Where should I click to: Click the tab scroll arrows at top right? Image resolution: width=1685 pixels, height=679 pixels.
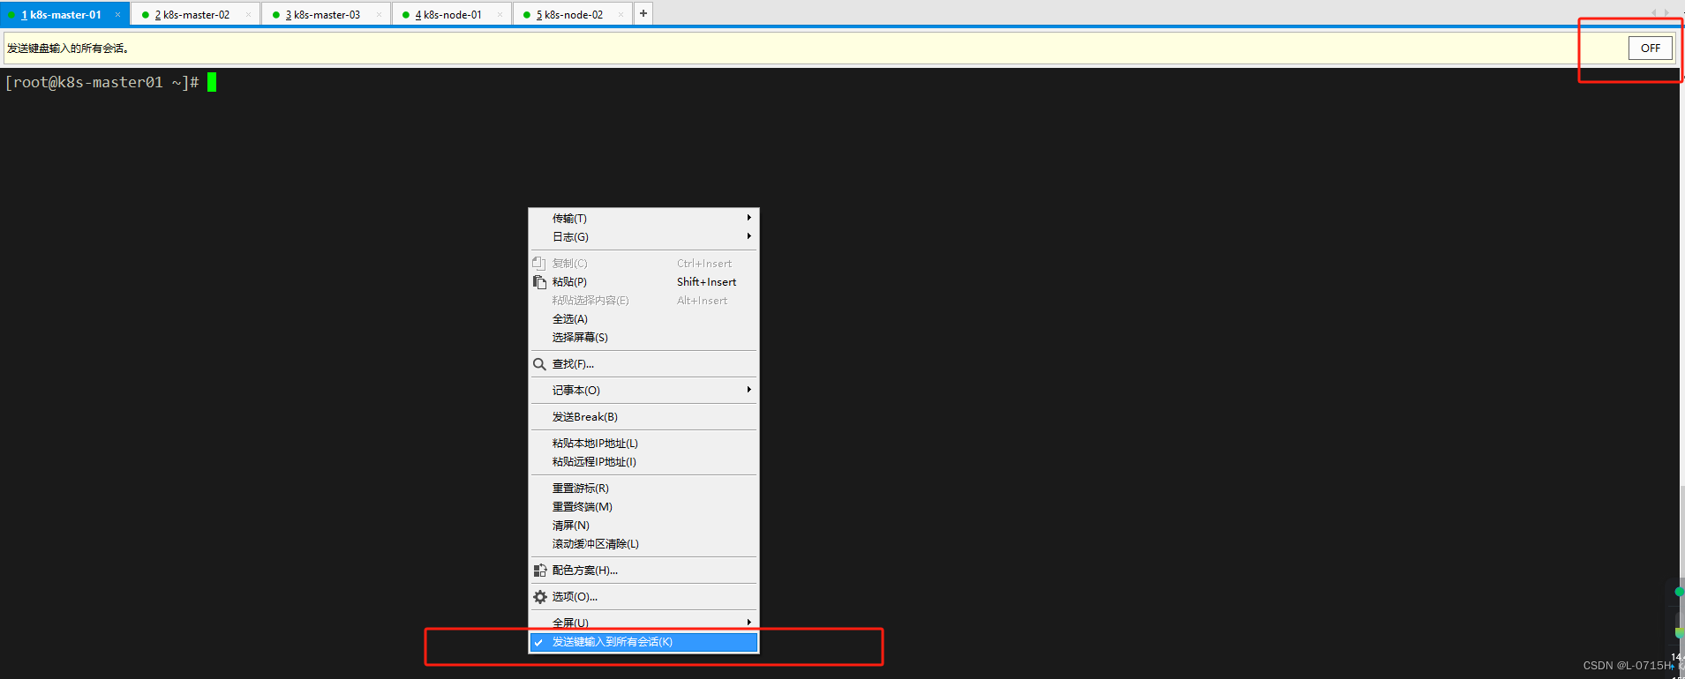(1660, 12)
